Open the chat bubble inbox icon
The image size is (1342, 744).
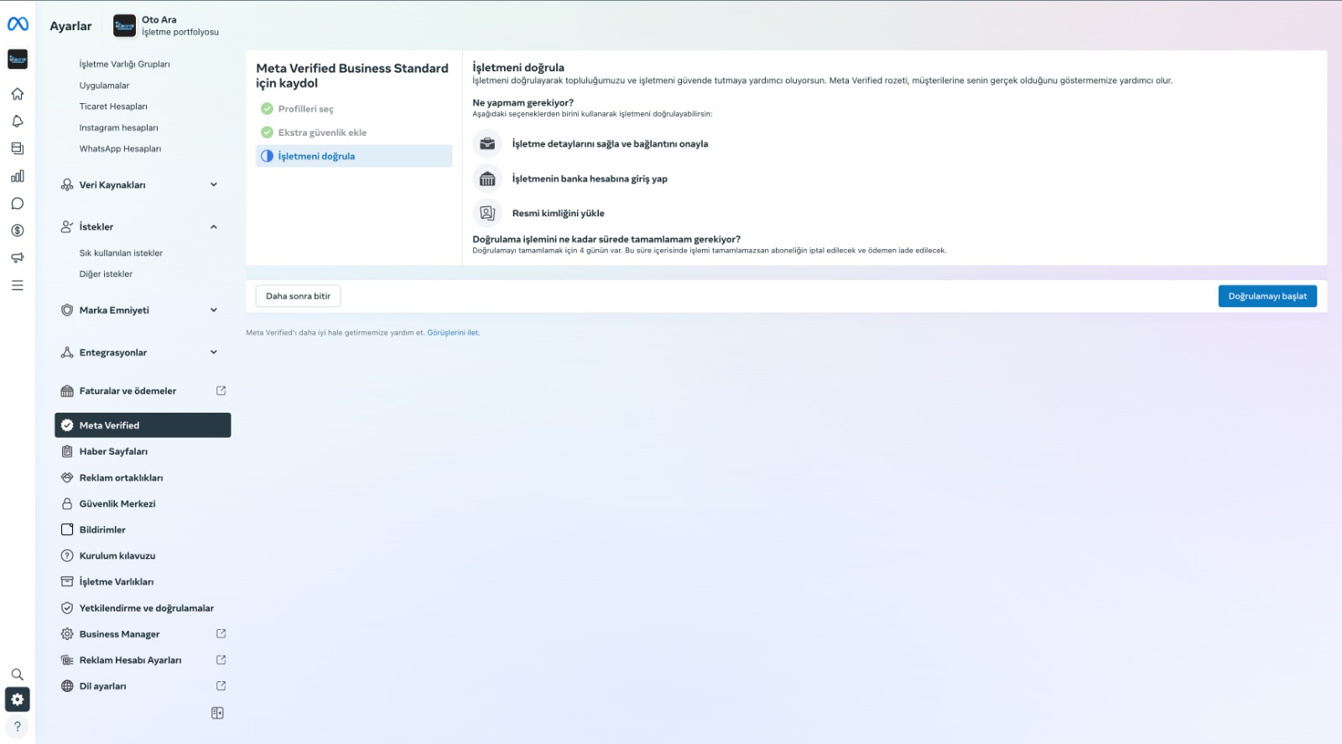18,204
